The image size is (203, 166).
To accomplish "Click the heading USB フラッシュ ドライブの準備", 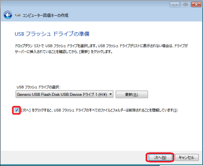I will [x=52, y=34].
